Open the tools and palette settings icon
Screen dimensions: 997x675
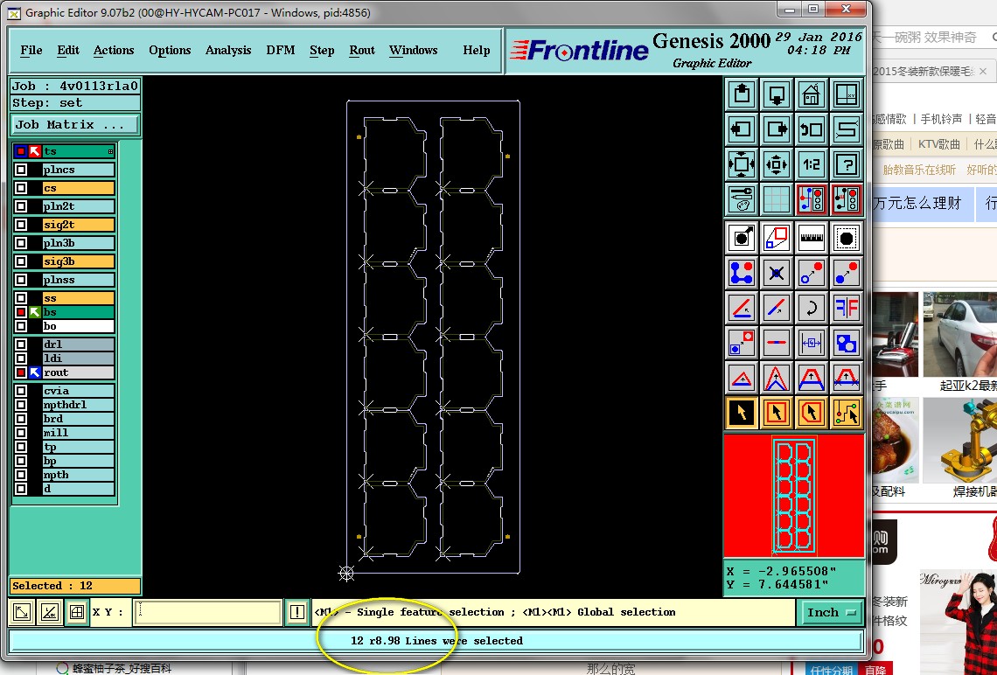(x=742, y=199)
